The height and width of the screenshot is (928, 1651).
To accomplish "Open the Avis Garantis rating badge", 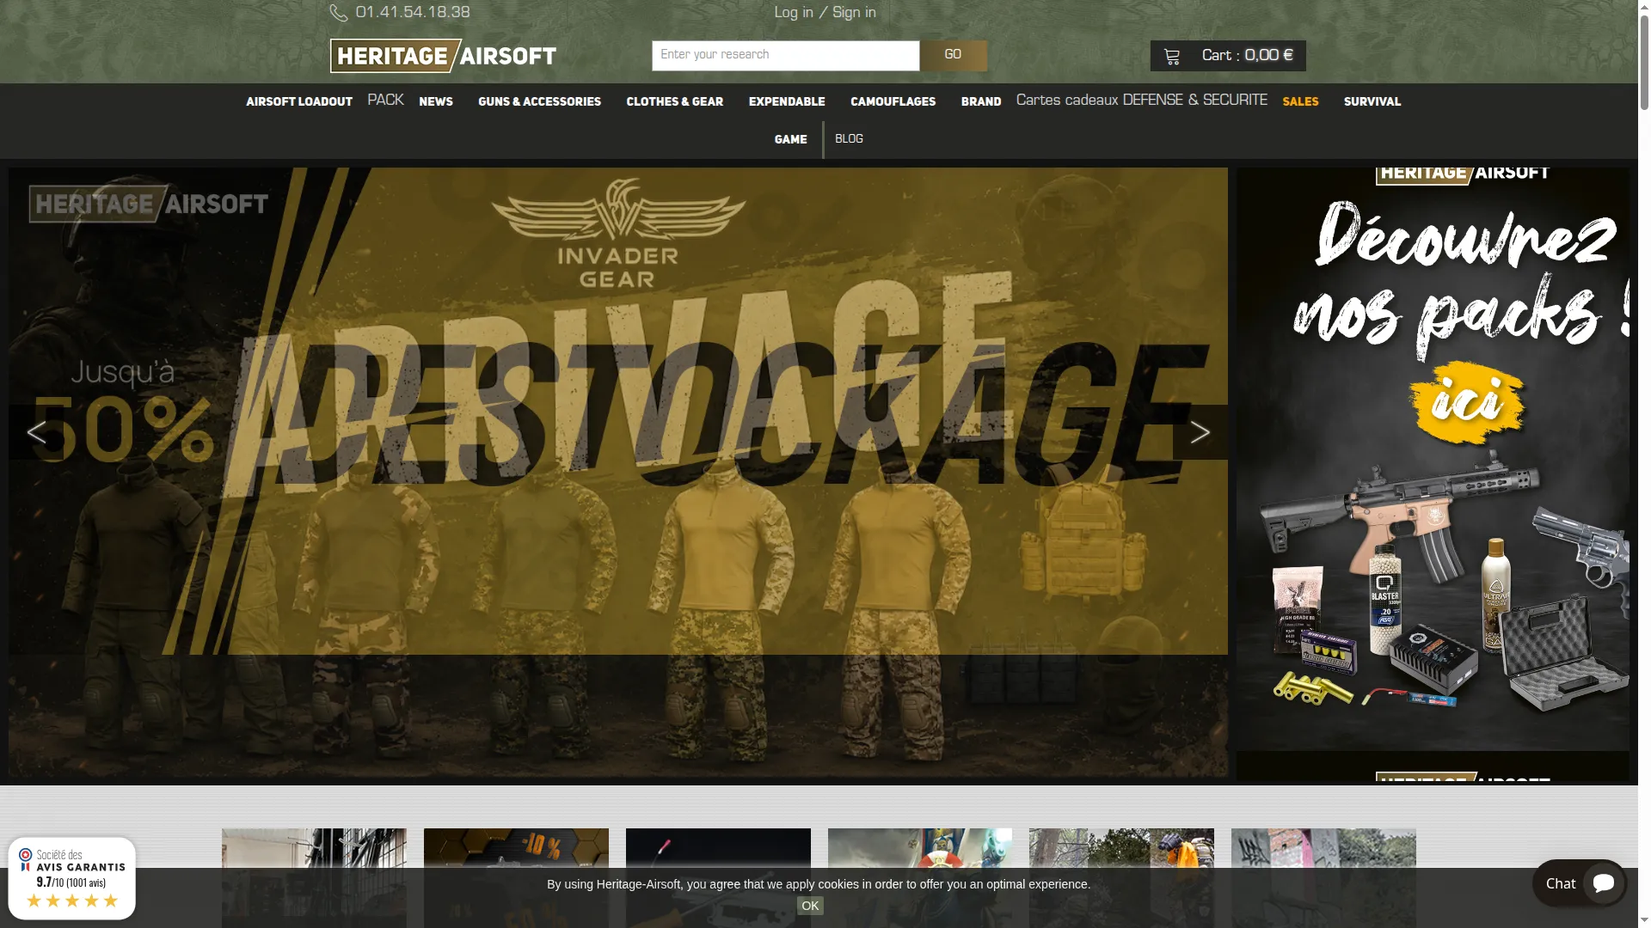I will [72, 878].
